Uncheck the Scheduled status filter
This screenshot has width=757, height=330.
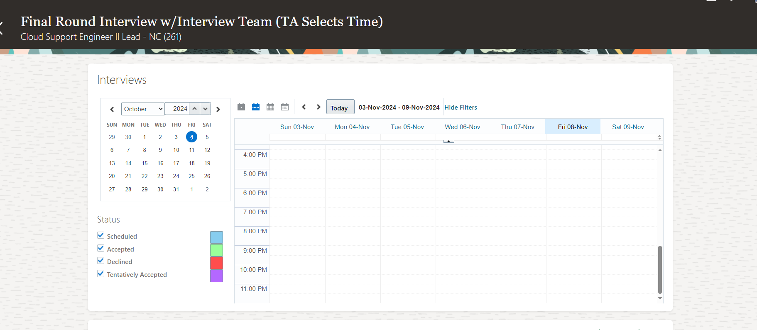[100, 235]
